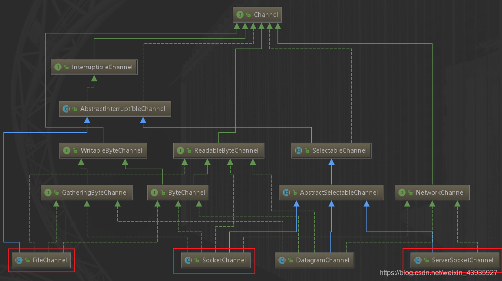Viewport: 502px width, 281px height.
Task: Select the WritableByteChannel label text
Action: click(x=111, y=150)
